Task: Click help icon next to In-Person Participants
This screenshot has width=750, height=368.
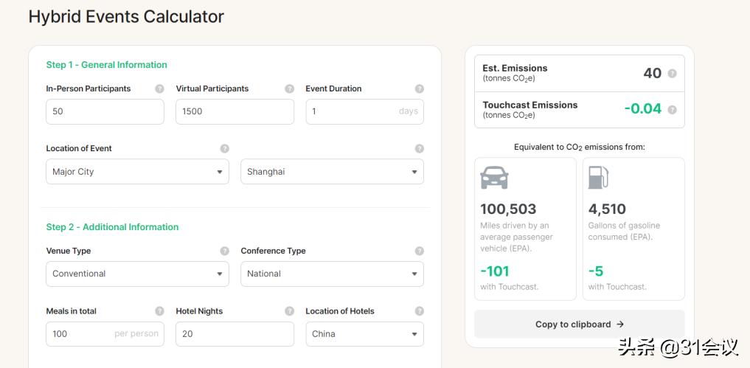Action: [159, 88]
